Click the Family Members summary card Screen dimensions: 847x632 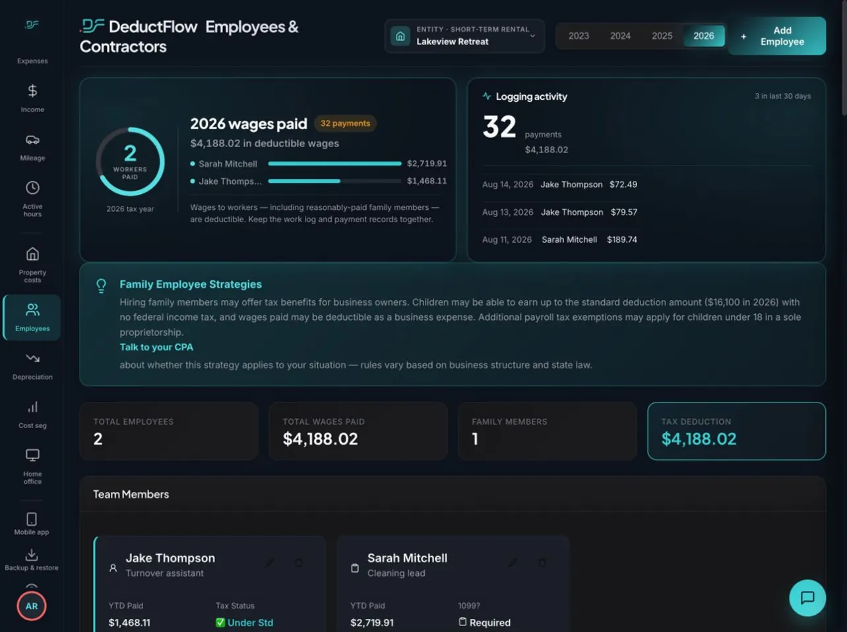548,431
